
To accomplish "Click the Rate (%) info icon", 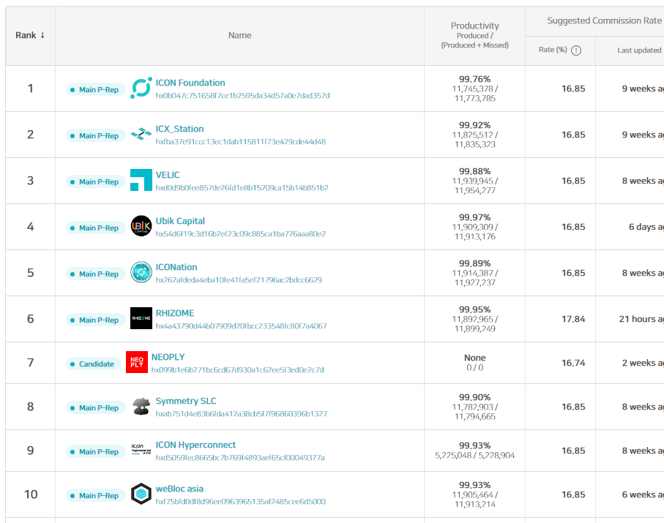I will coord(576,50).
